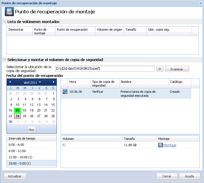
Task: Close the dialog with the X button
Action: click(200, 3)
